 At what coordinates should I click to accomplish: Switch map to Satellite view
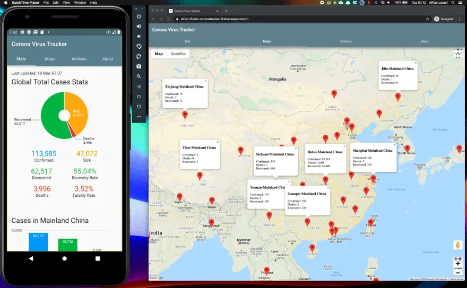coord(178,54)
